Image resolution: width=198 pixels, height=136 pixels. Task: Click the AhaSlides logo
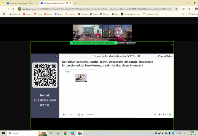(x=164, y=56)
